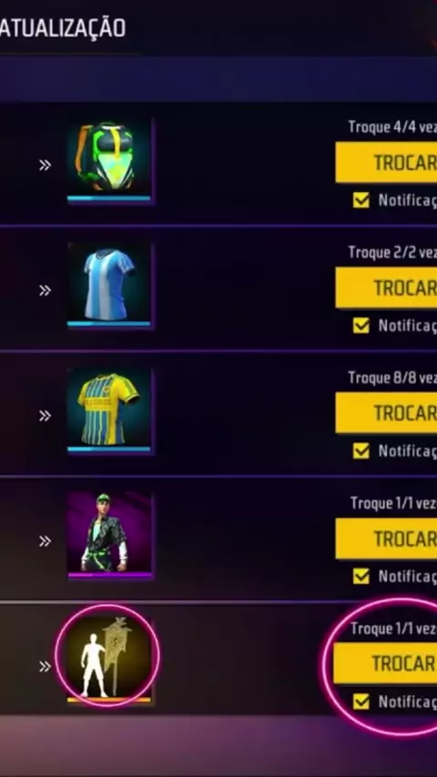437x777 pixels.
Task: Click TROCAR for the flag emote
Action: tap(385, 663)
